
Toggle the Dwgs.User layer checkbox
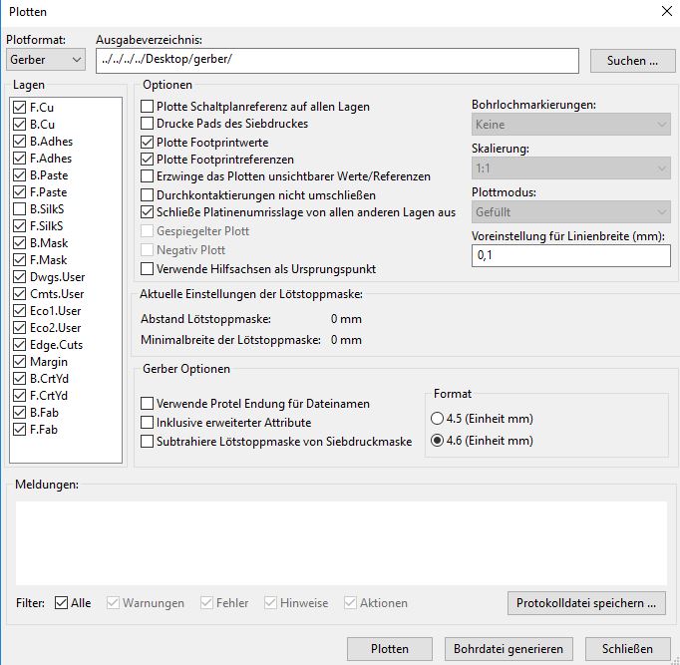(19, 276)
